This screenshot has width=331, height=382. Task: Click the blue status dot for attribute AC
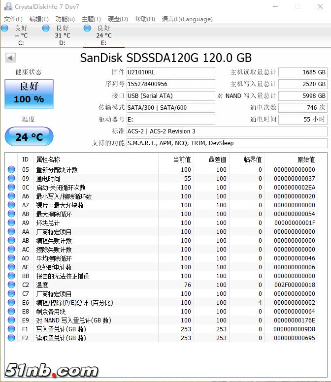(11, 249)
